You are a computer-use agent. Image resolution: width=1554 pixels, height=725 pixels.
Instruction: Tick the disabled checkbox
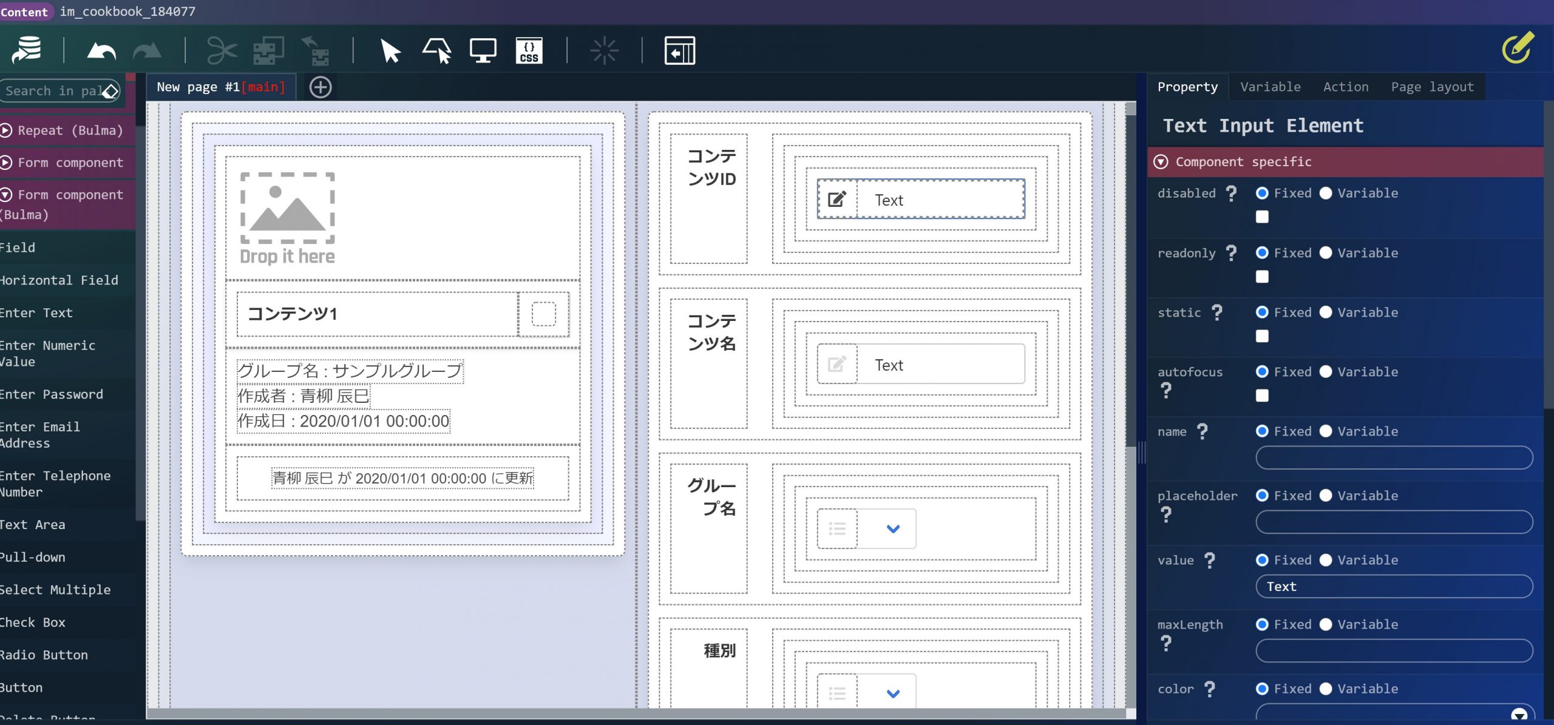1262,217
